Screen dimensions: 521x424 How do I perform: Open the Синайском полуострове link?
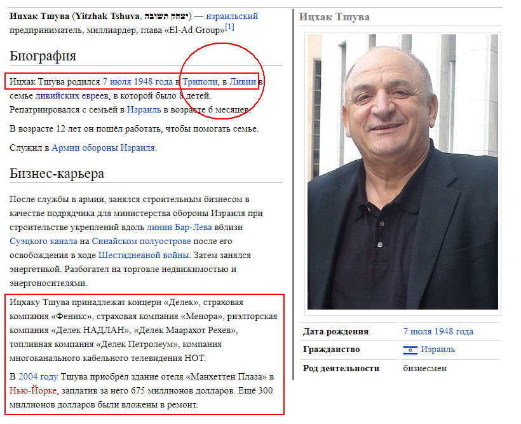click(141, 242)
